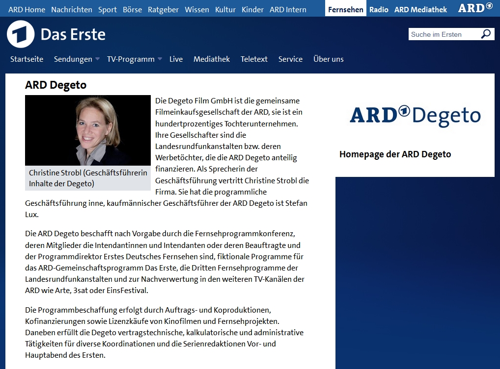Open the Kinder section
This screenshot has width=500, height=369.
point(252,9)
